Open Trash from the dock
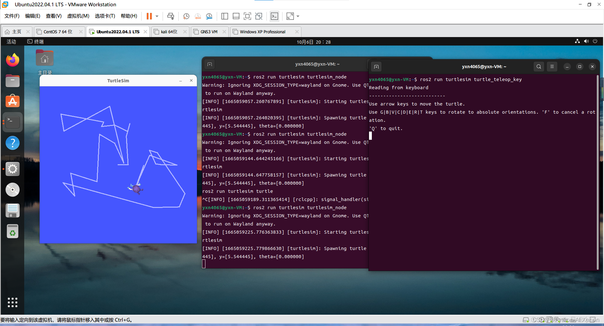Viewport: 604px width, 326px height. coord(13,231)
